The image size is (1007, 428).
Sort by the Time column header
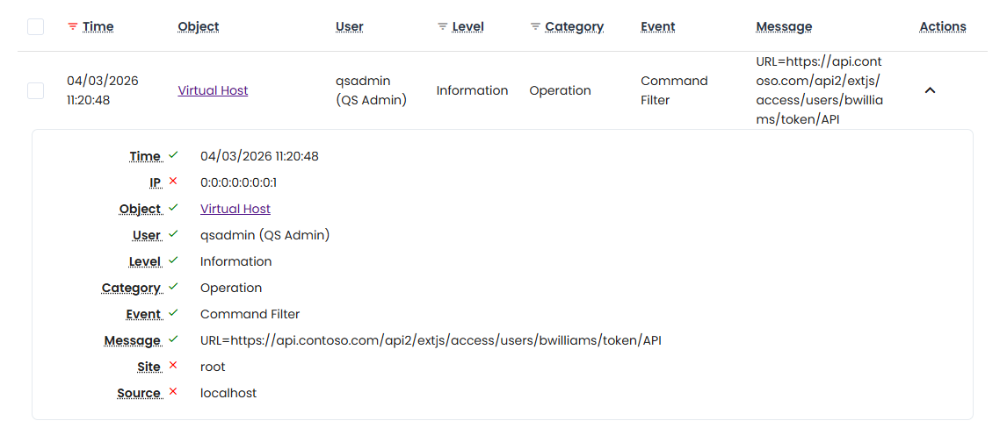[98, 27]
